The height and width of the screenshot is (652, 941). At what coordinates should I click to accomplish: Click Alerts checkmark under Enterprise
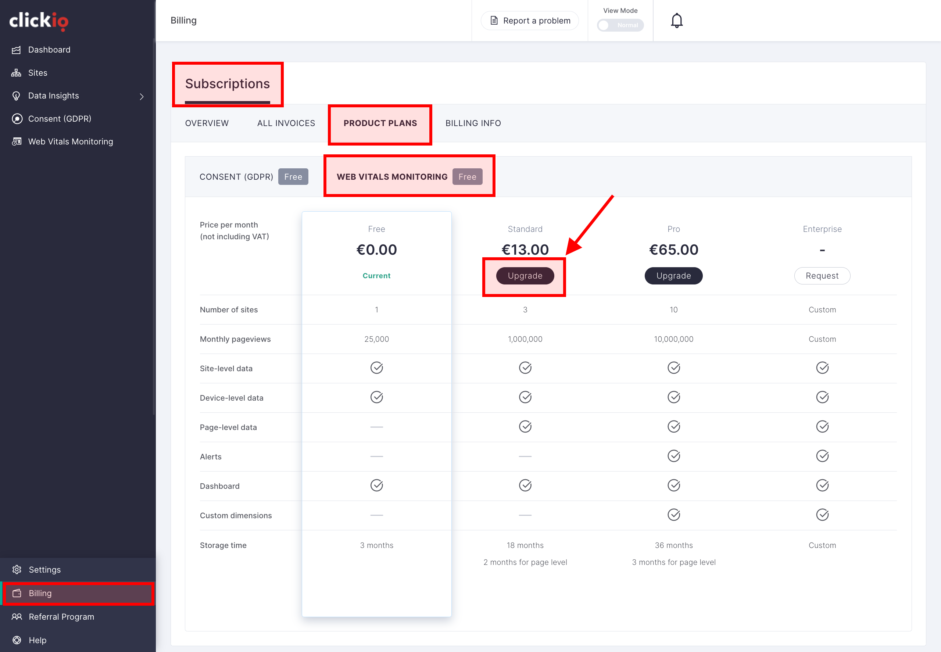point(822,456)
